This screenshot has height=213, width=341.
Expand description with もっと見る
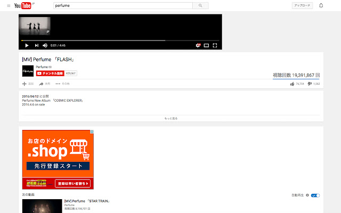pyautogui.click(x=171, y=118)
